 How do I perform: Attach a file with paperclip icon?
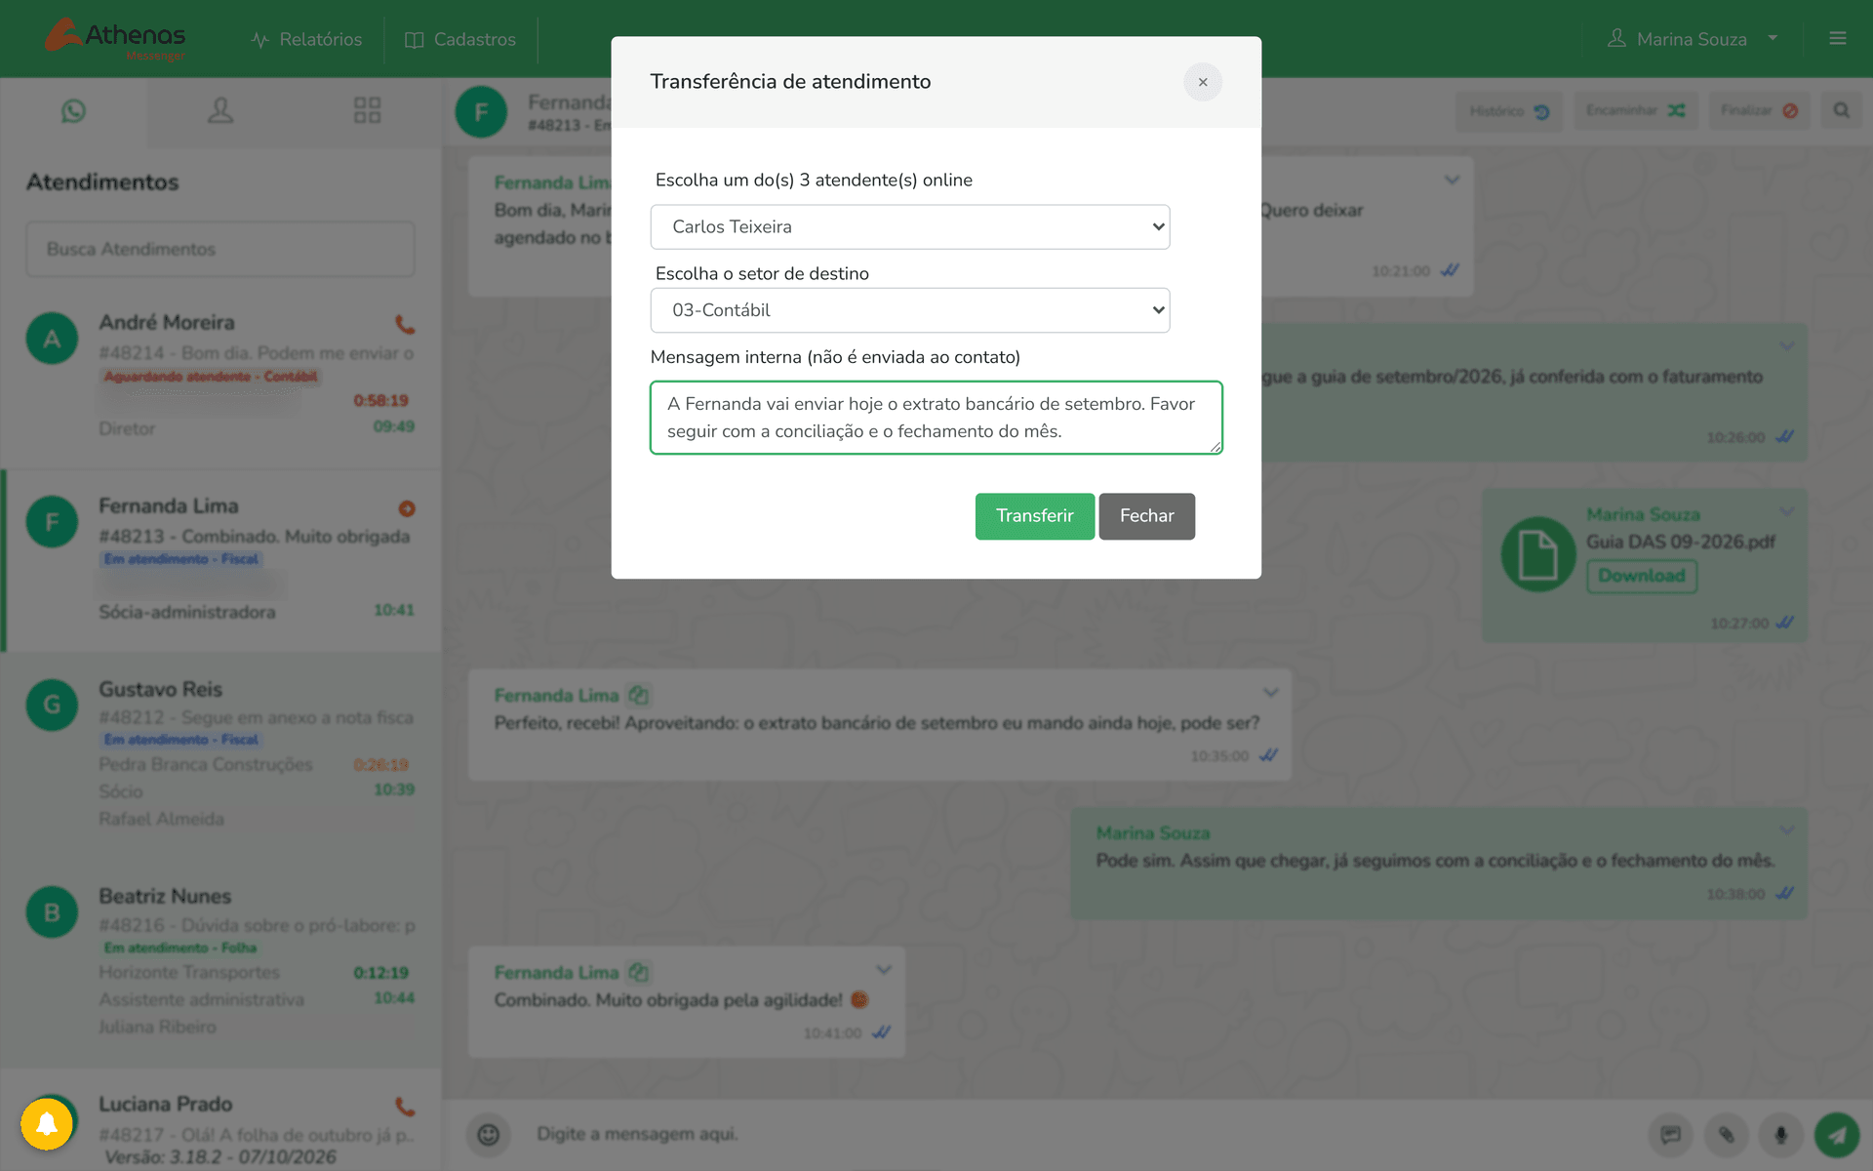point(1726,1135)
